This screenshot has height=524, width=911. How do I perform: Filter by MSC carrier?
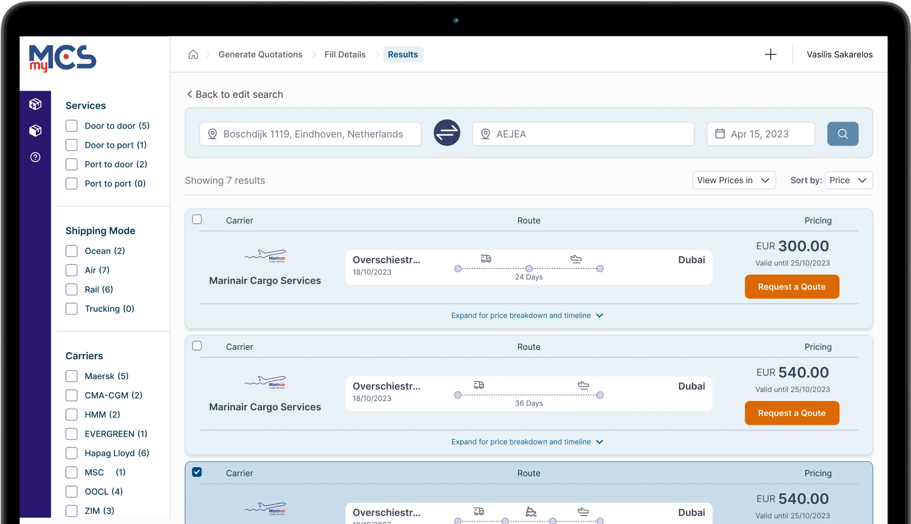[x=72, y=472]
